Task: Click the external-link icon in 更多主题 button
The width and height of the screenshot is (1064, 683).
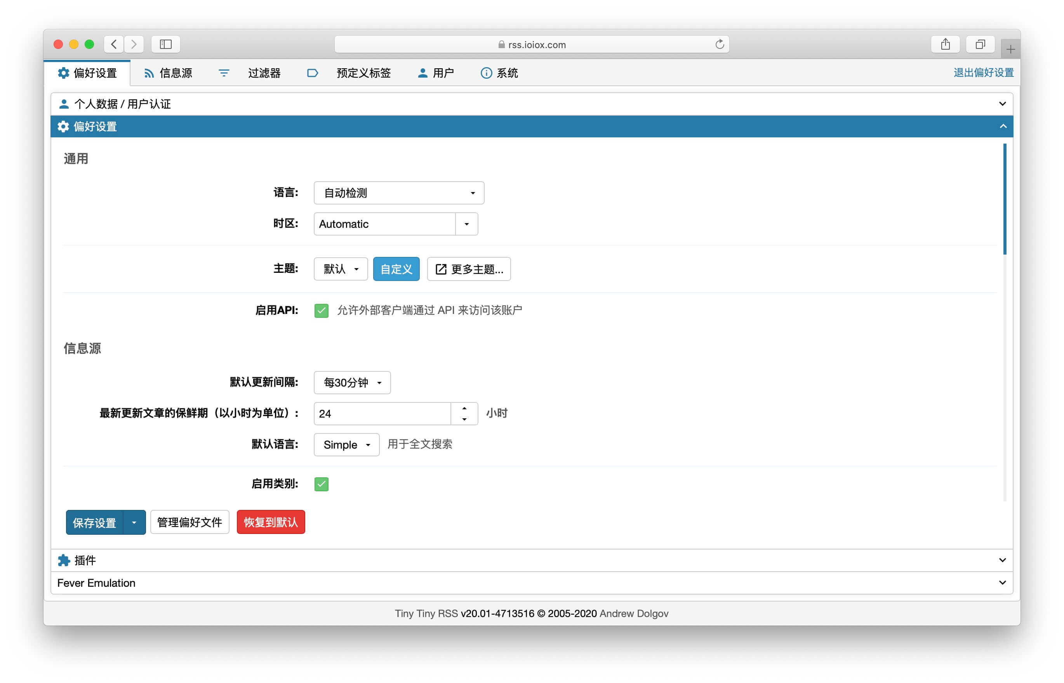Action: tap(441, 269)
